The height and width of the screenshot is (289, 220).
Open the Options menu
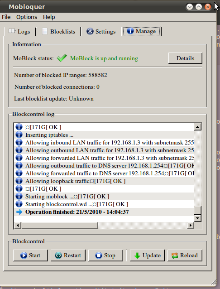[27, 17]
